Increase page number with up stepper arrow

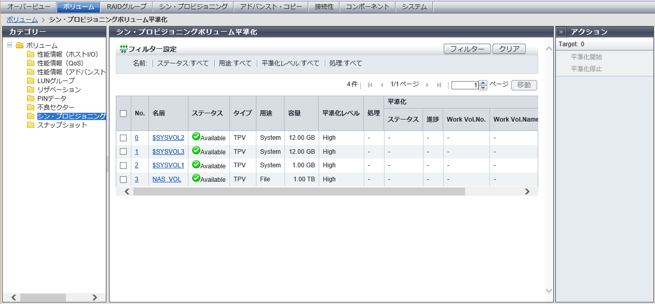[x=483, y=83]
